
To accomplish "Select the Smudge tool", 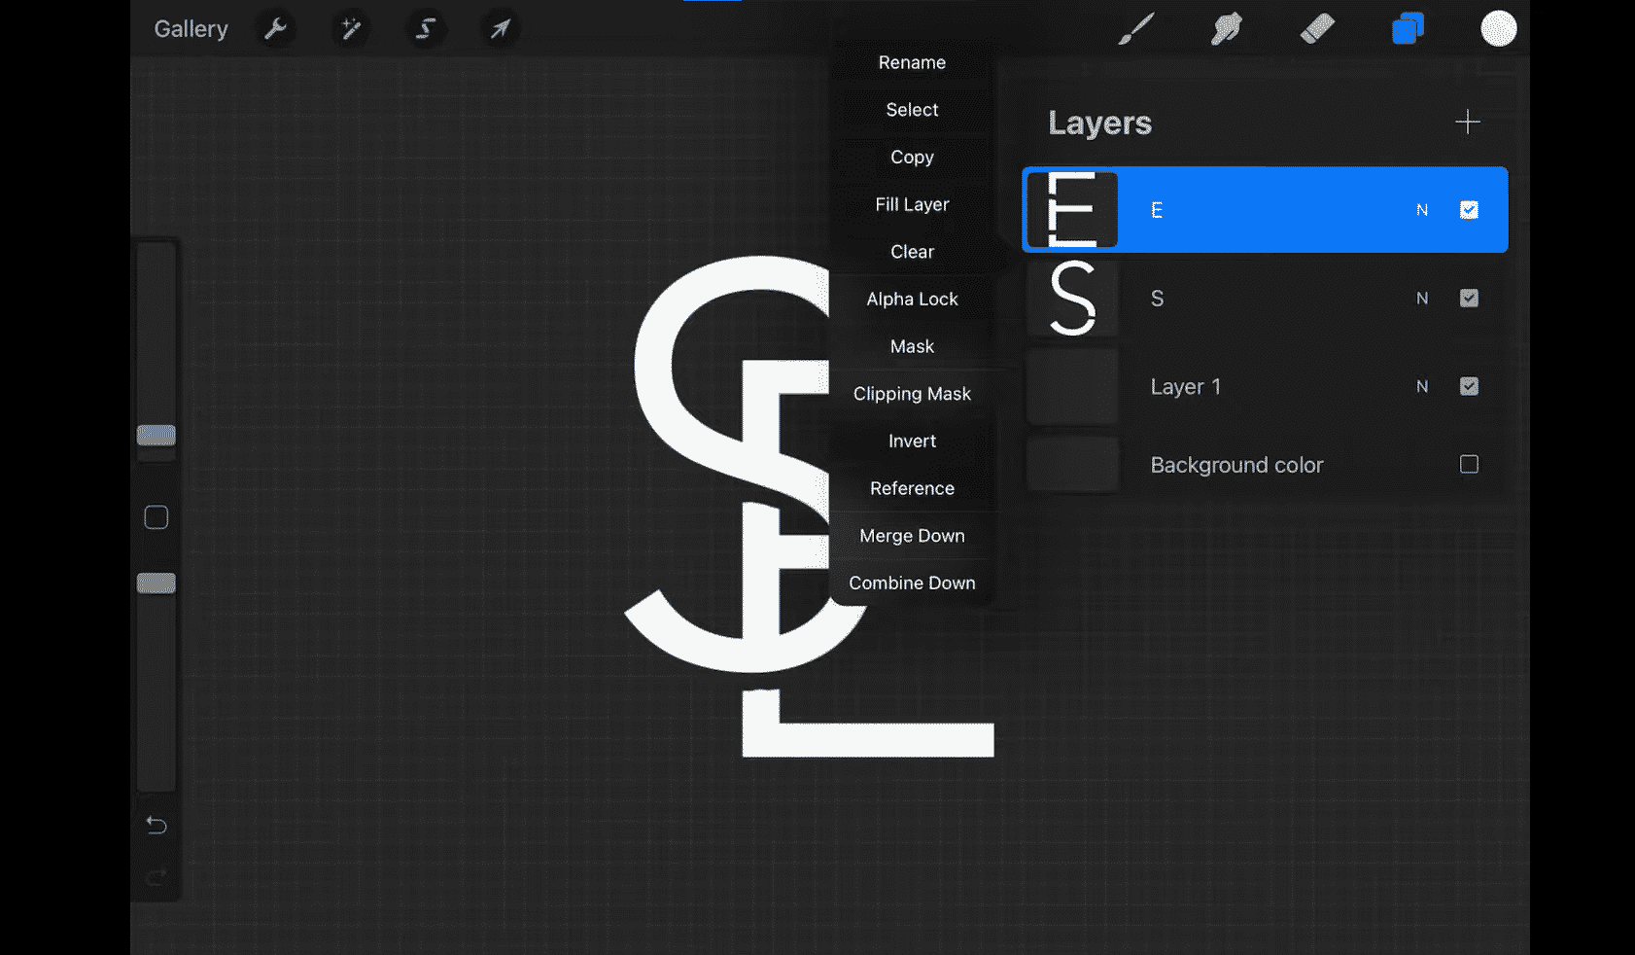I will (x=1227, y=29).
